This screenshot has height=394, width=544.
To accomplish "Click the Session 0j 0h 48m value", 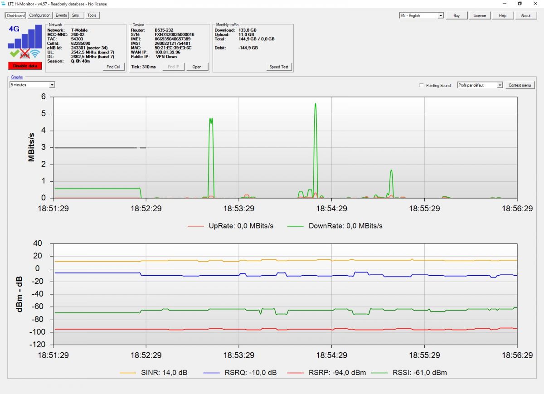I will point(81,61).
